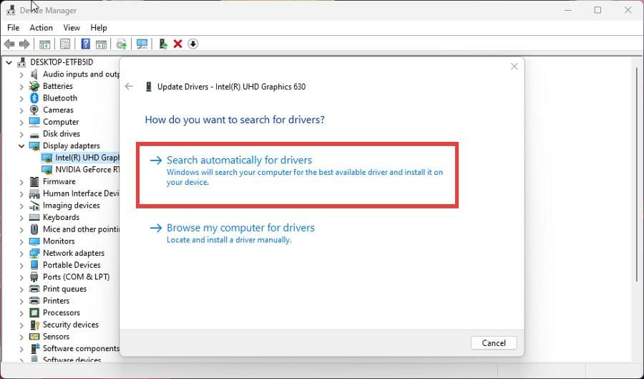Click the Printers category icon
The image size is (644, 379).
34,301
